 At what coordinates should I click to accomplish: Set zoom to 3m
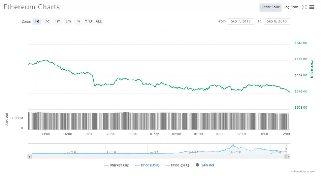click(x=68, y=21)
